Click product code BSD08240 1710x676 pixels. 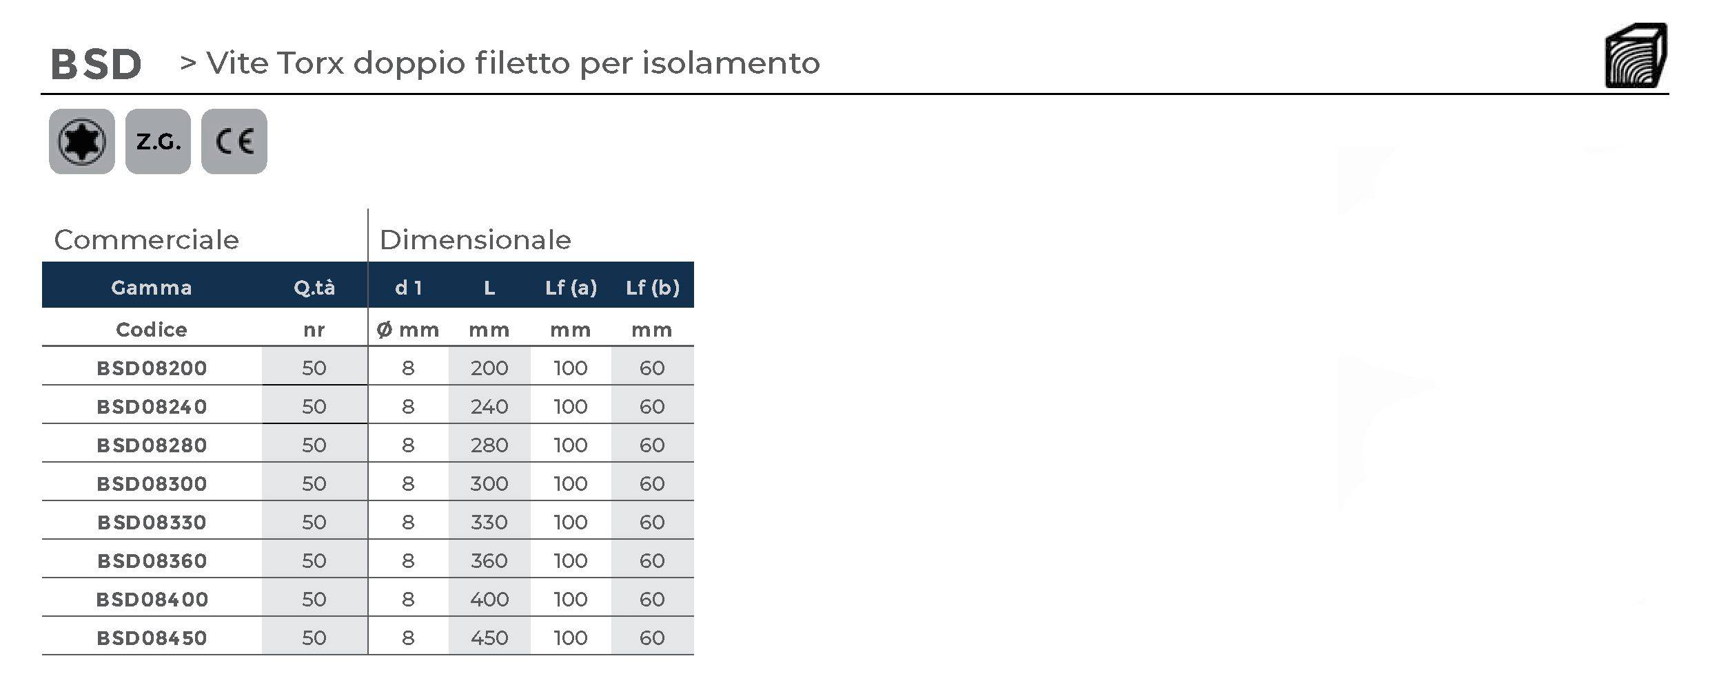pos(152,406)
